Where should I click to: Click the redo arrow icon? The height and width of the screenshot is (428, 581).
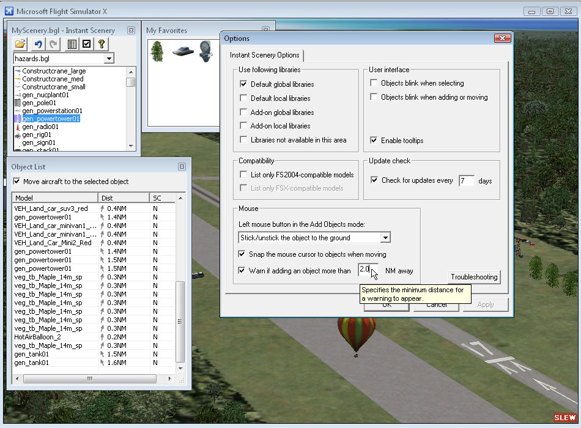pos(53,44)
